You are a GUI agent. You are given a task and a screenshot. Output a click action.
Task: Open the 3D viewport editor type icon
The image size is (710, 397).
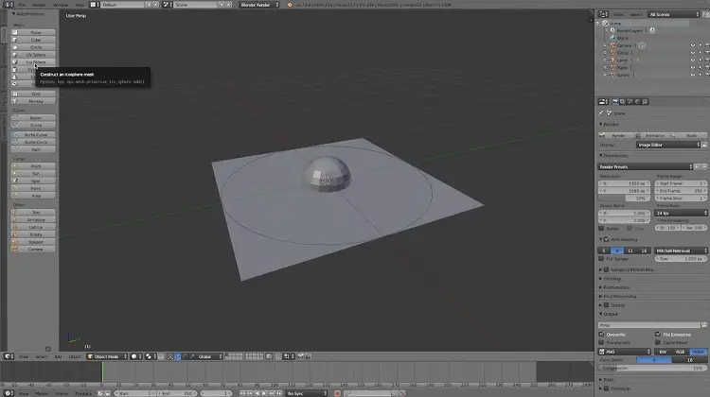pyautogui.click(x=9, y=356)
